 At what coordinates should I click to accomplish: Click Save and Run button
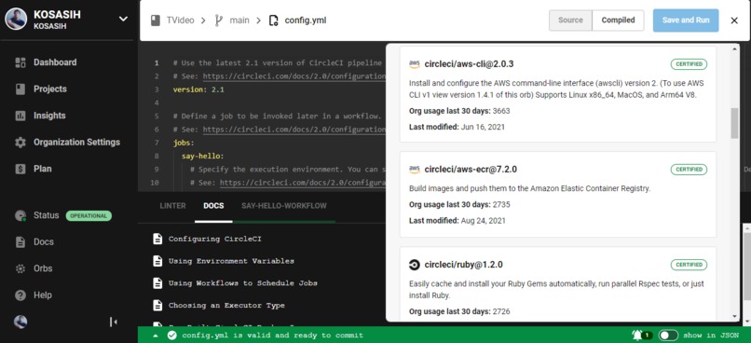(686, 21)
